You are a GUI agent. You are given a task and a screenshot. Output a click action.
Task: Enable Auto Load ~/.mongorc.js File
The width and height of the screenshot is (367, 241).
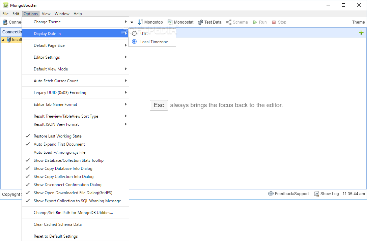tap(75, 152)
